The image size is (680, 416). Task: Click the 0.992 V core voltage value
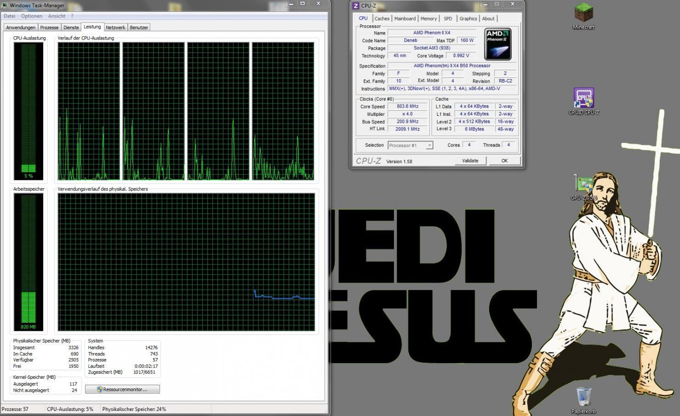click(x=461, y=56)
